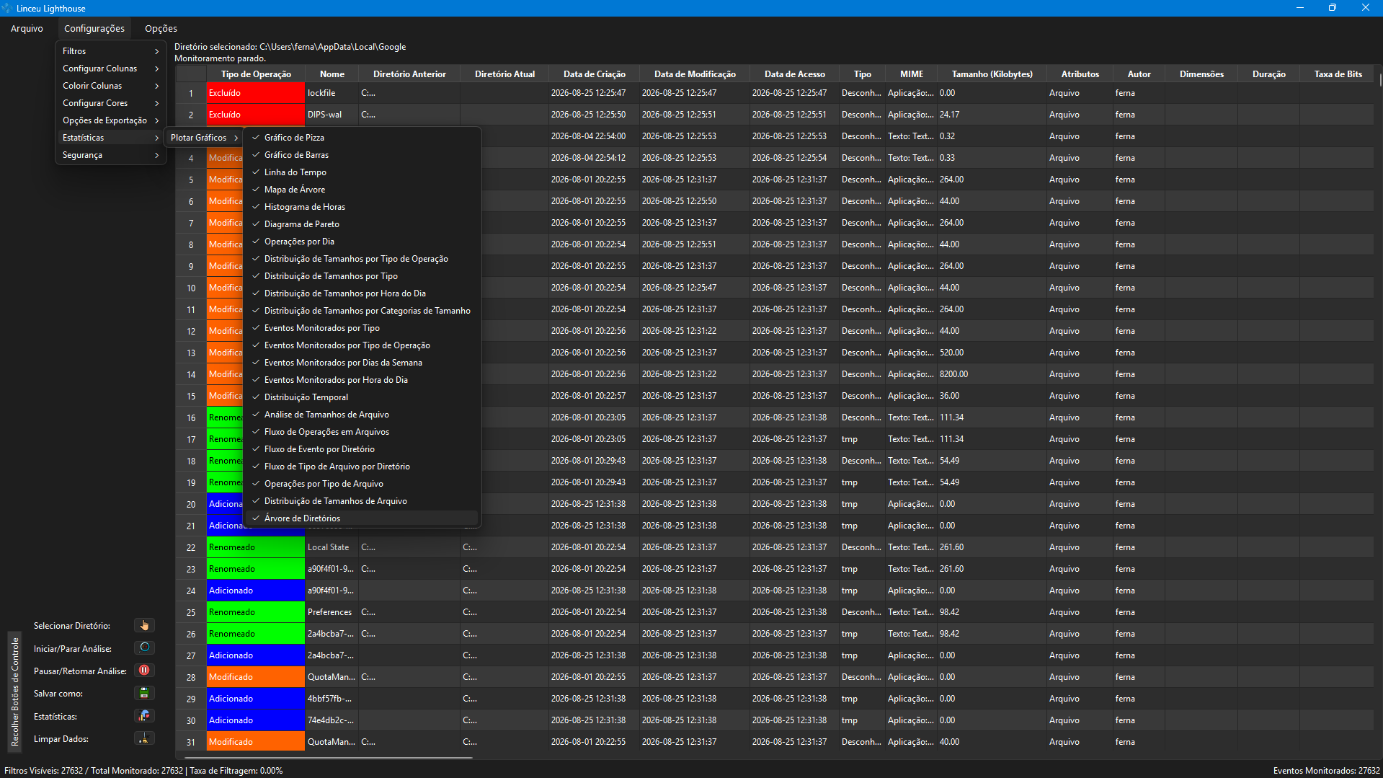The width and height of the screenshot is (1383, 778).
Task: Toggle Distribuição Temporal chart
Action: (362, 397)
